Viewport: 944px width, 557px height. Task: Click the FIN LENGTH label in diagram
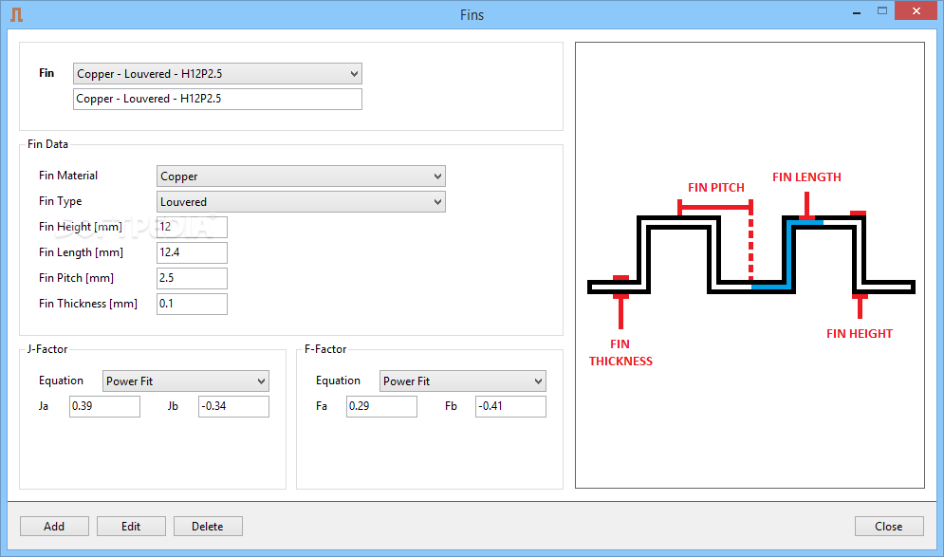[x=806, y=177]
